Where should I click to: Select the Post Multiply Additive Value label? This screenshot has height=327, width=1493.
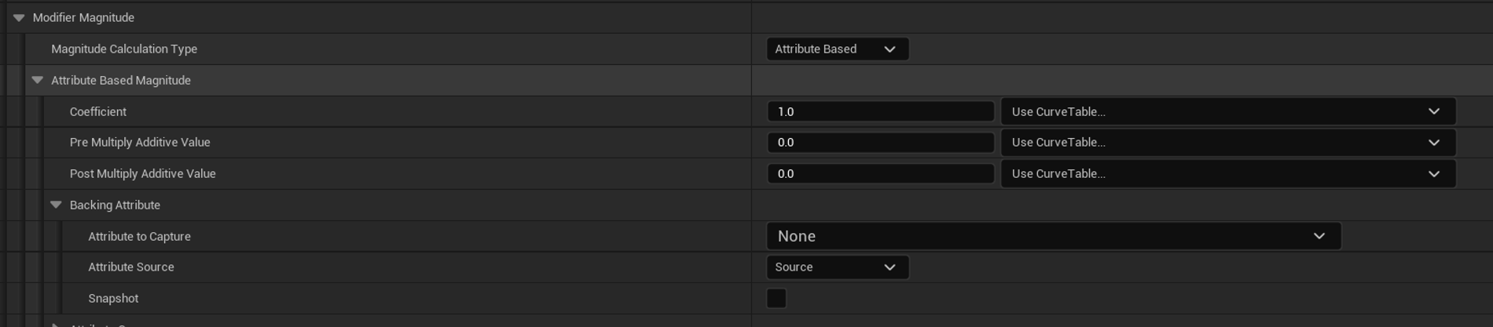coord(142,173)
